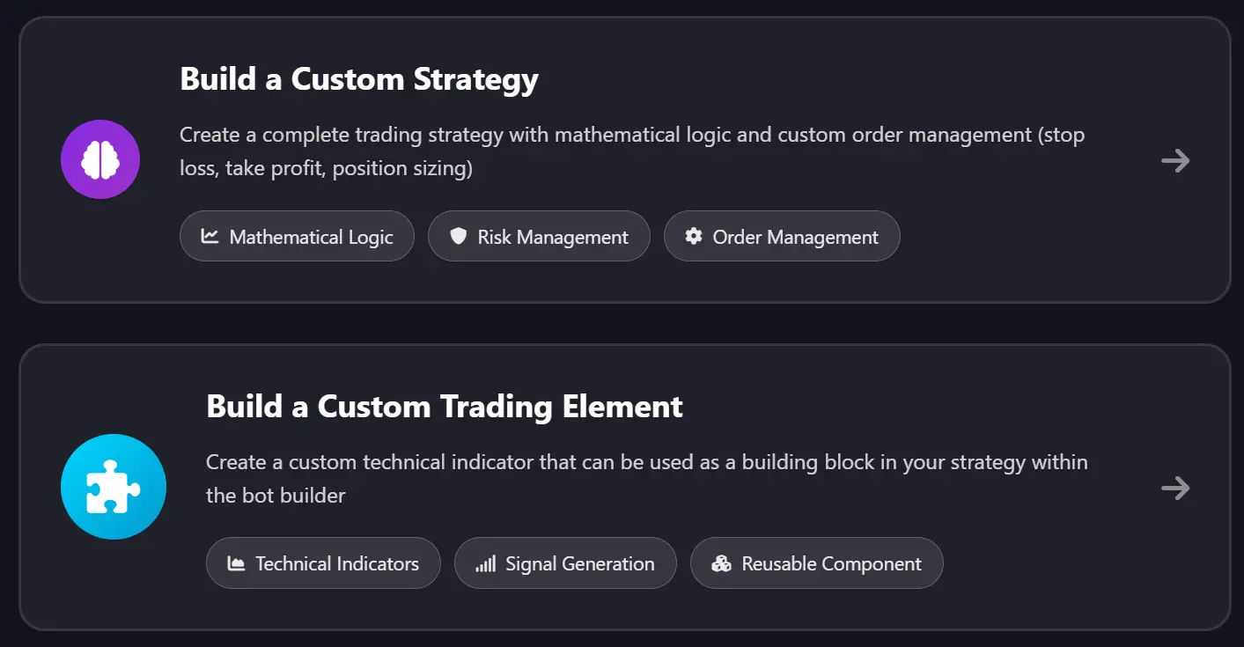The image size is (1244, 647).
Task: Click the purple brain icon
Action: pyautogui.click(x=99, y=159)
